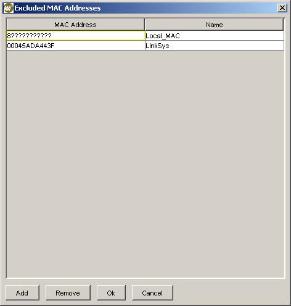291x306 pixels.
Task: Click the MAC Address column header
Action: click(x=75, y=25)
